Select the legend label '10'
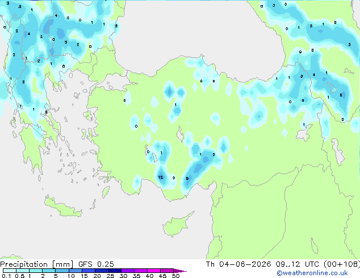Viewport: 360px width, 278px height. (71, 276)
